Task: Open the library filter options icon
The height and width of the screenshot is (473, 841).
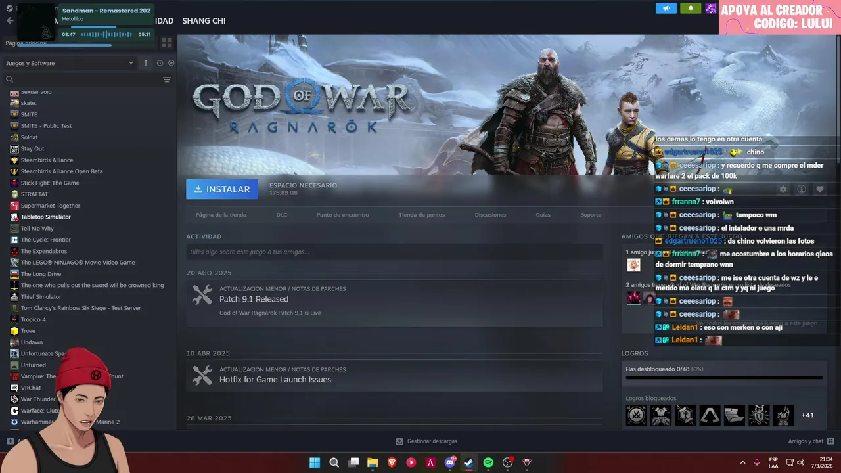Action: coord(167,79)
